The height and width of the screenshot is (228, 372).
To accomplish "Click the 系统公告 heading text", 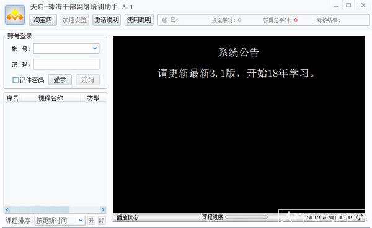I will (x=239, y=53).
